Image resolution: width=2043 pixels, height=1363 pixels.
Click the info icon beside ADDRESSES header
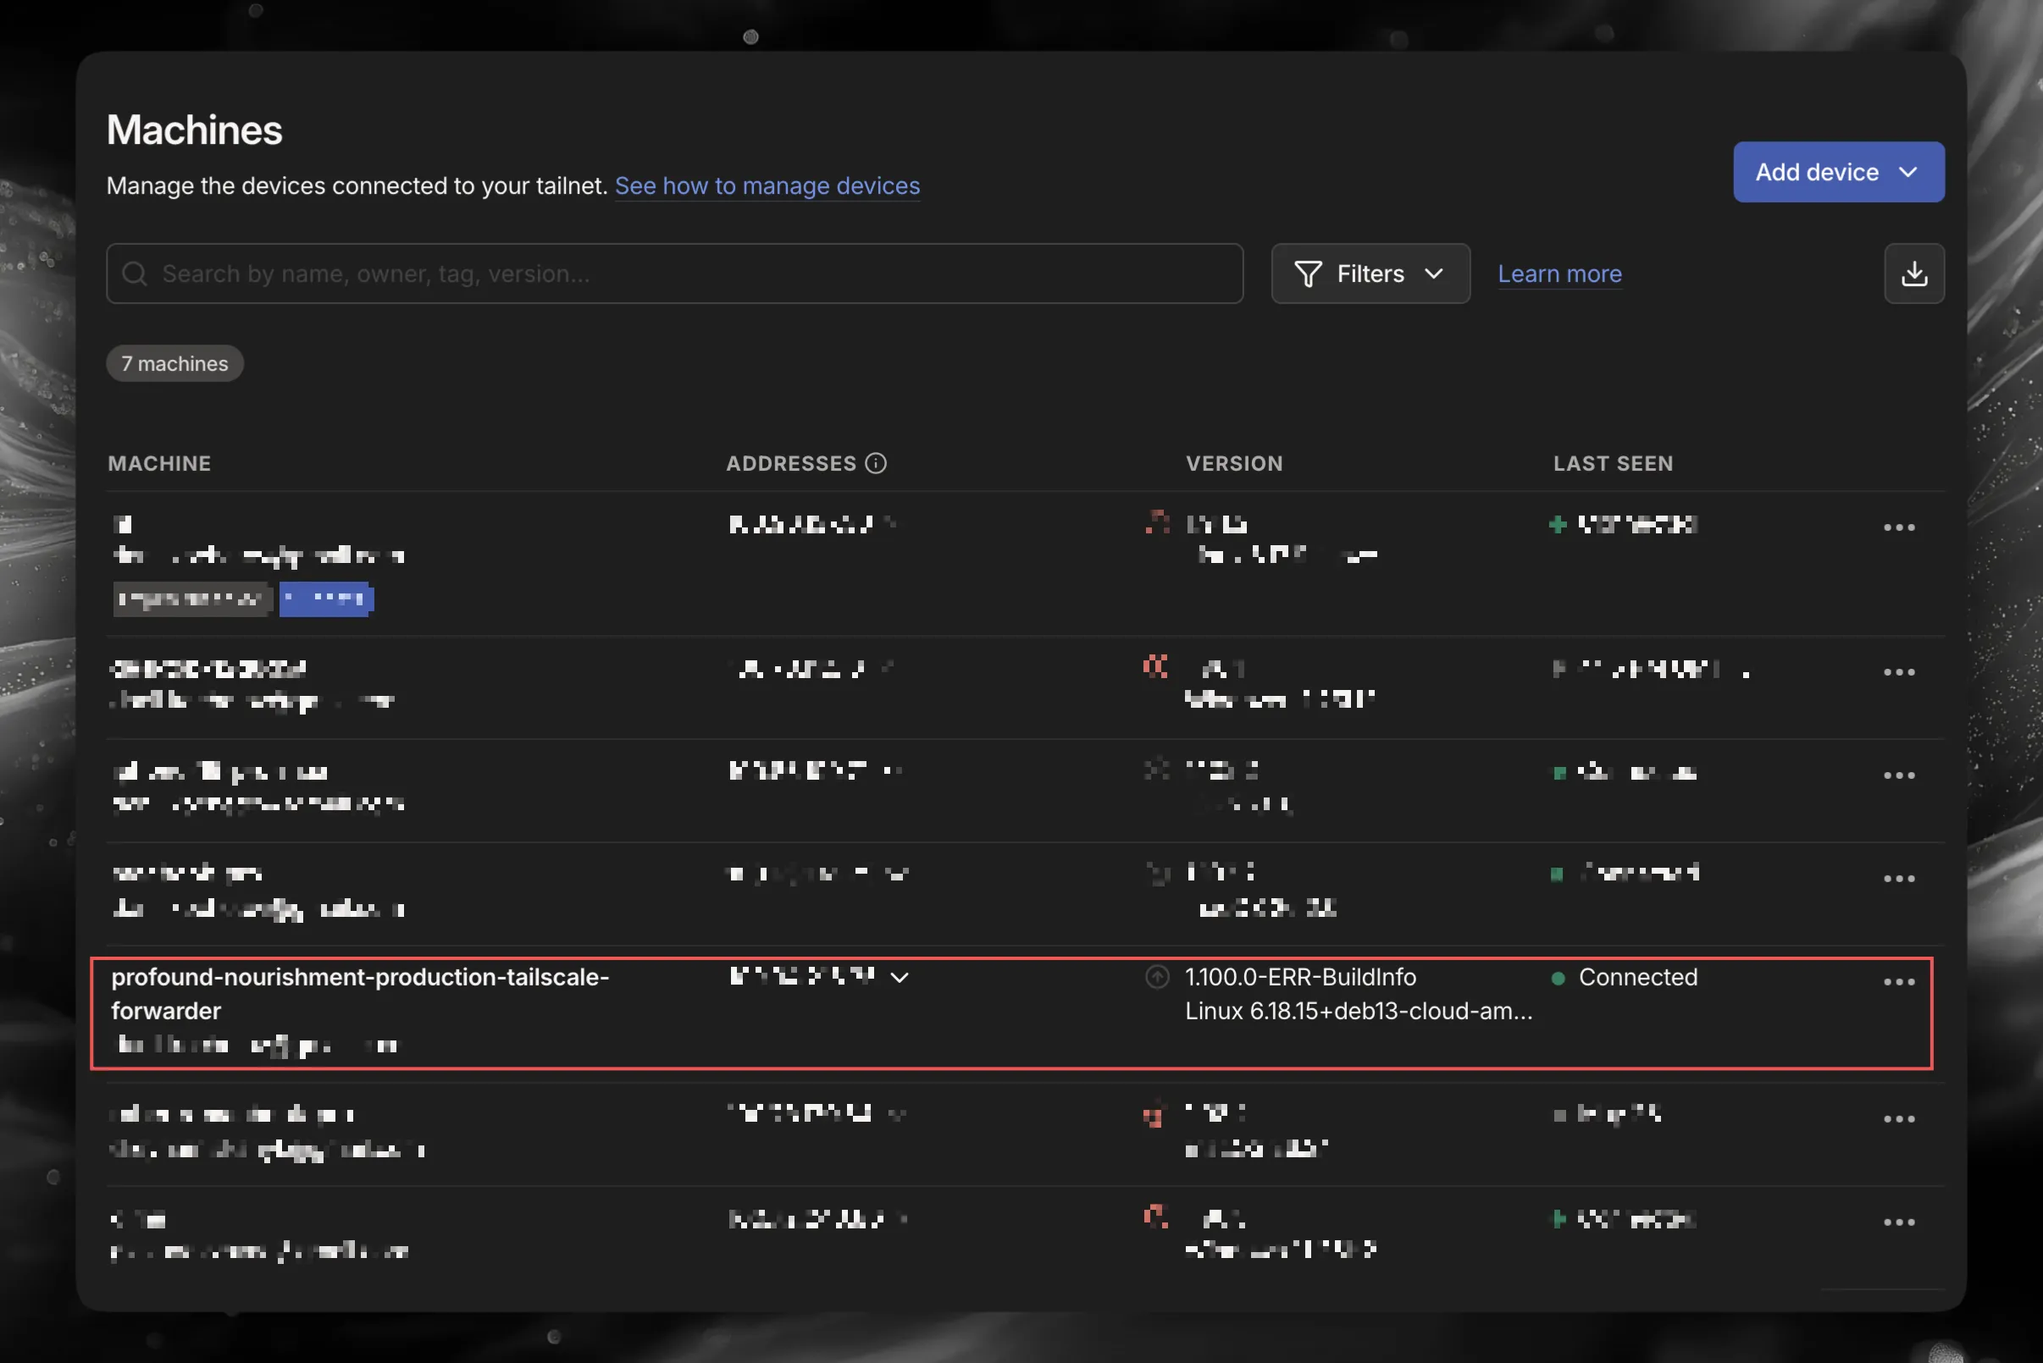[x=876, y=463]
